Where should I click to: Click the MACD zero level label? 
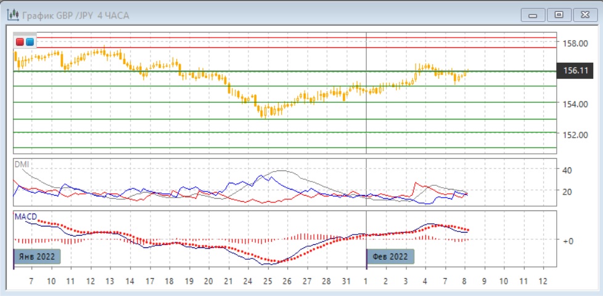(568, 241)
